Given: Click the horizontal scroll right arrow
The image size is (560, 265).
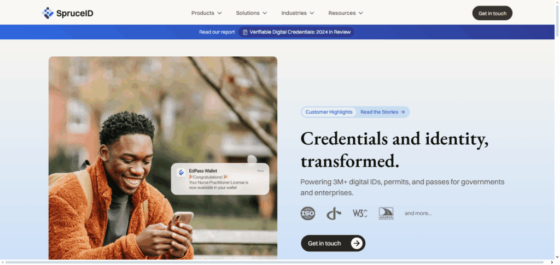Looking at the screenshot, I should tap(551, 262).
